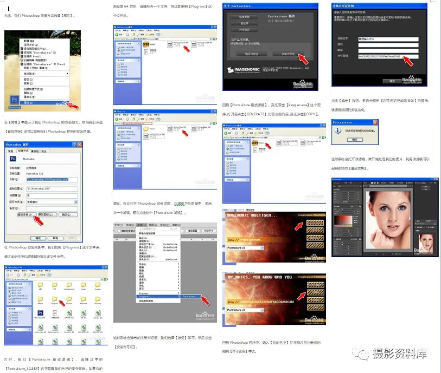Viewport: 441px width, 373px height.
Task: Click COPY button in bottom MultiGen keygen
Action: (x=315, y=292)
